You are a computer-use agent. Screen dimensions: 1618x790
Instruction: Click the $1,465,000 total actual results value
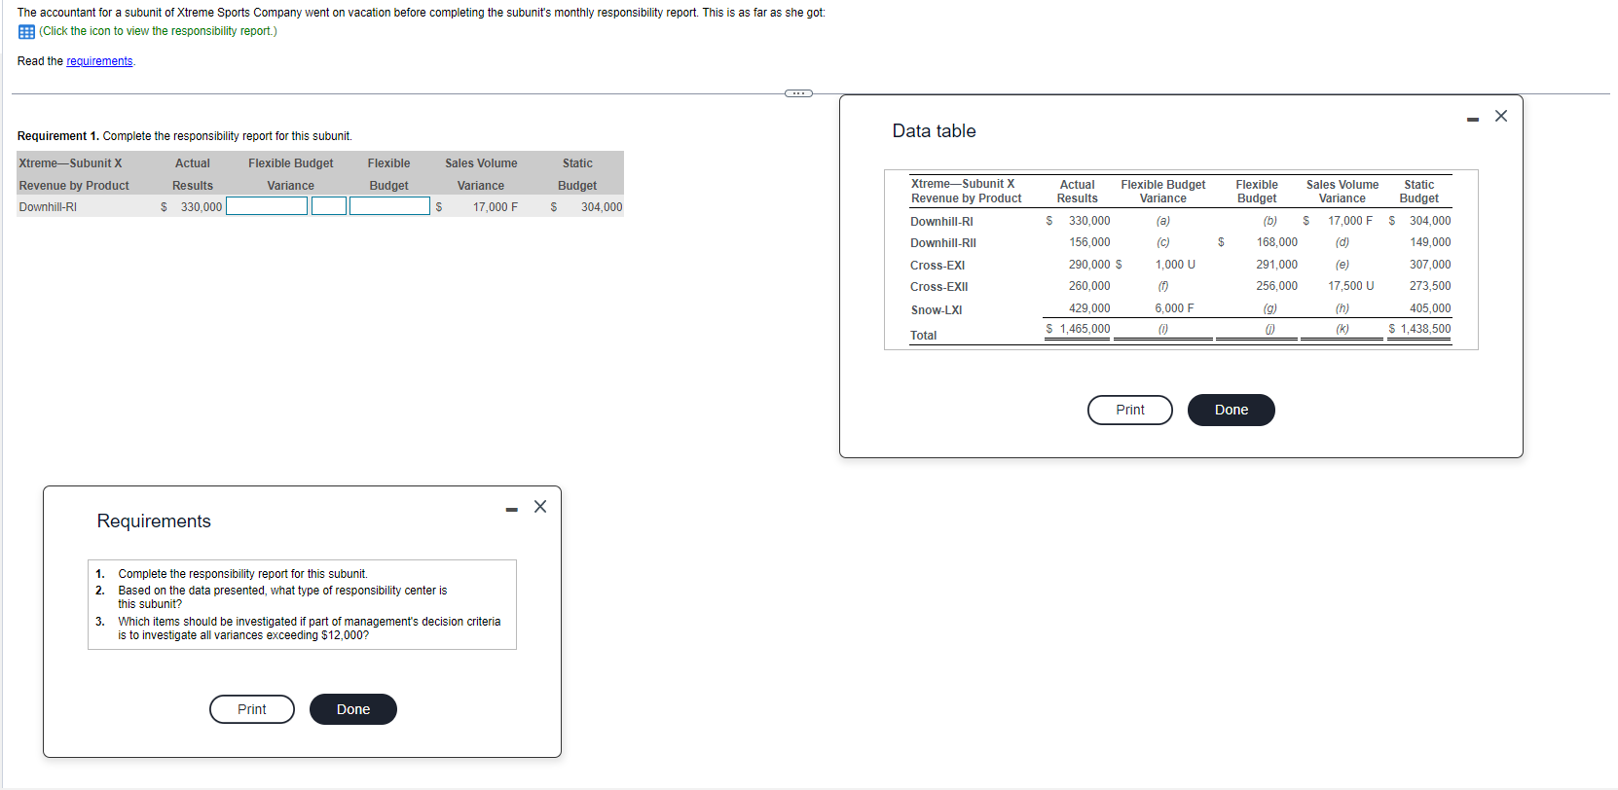(1078, 329)
